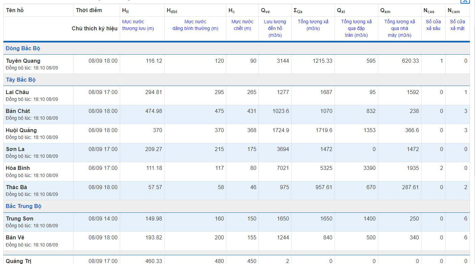Click Hòa Bình spillway discharge 3390
The image size is (475, 264).
(x=369, y=168)
